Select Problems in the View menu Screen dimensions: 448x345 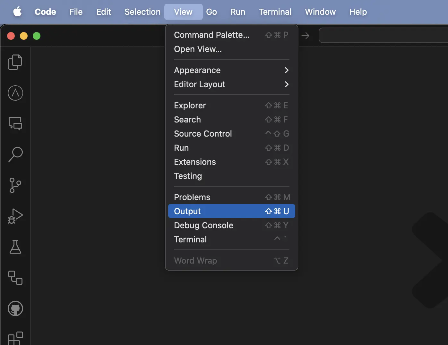click(x=231, y=197)
